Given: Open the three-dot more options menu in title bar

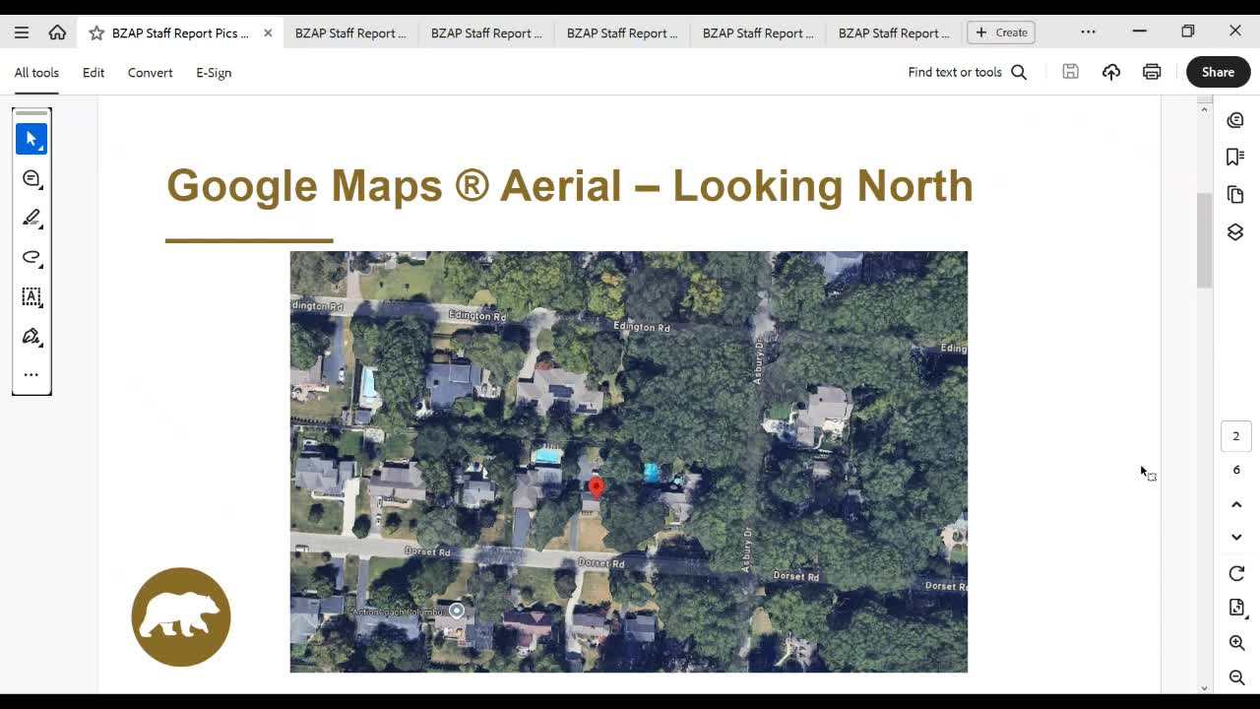Looking at the screenshot, I should pos(1088,32).
